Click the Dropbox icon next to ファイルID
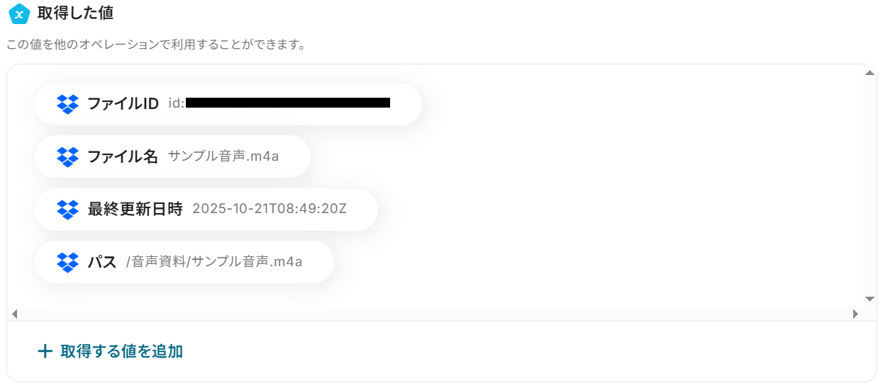This screenshot has width=883, height=388. (x=67, y=104)
